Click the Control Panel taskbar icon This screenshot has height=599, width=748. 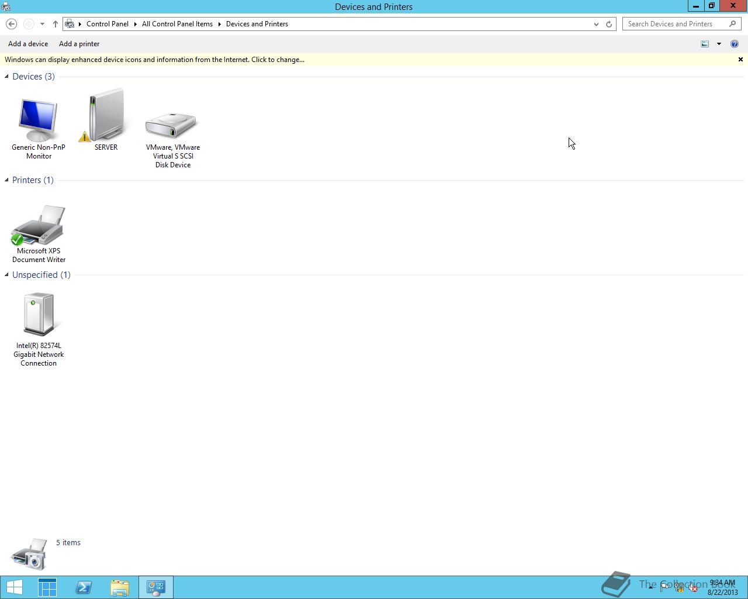(156, 587)
